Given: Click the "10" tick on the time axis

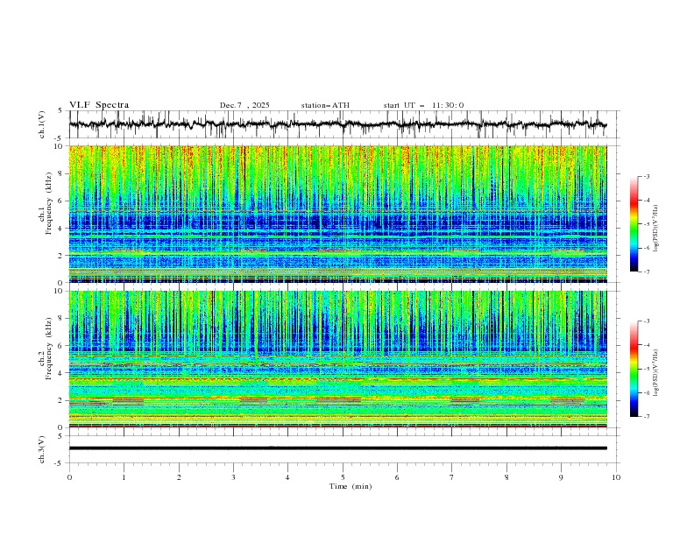Looking at the screenshot, I should (616, 477).
